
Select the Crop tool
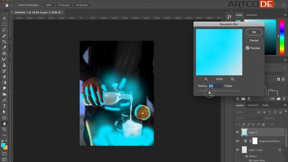pyautogui.click(x=4, y=42)
